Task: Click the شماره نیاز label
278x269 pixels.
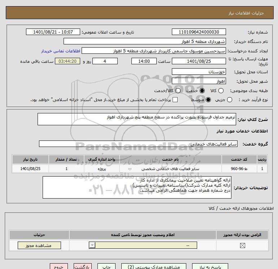Action: (258, 32)
